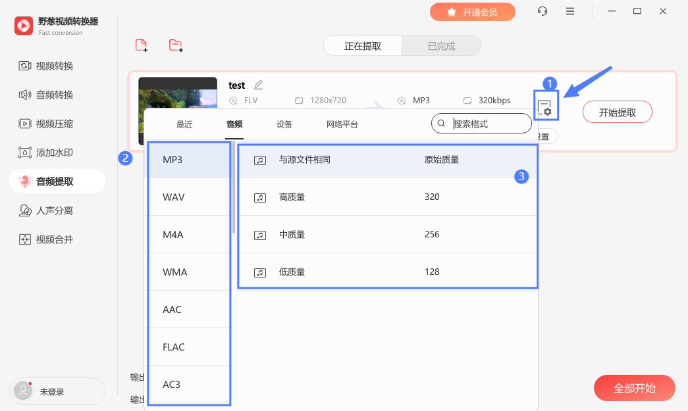Switch to the 已完成 tab
Image resolution: width=688 pixels, height=411 pixels.
pos(441,46)
